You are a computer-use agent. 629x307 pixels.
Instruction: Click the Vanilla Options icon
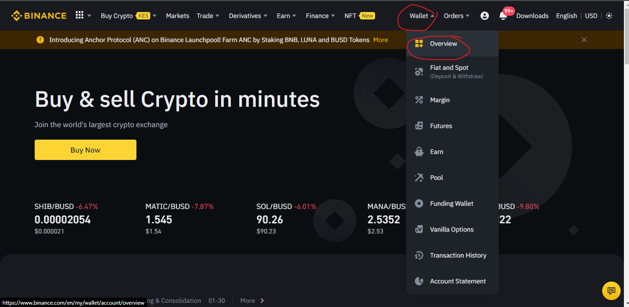coord(419,229)
